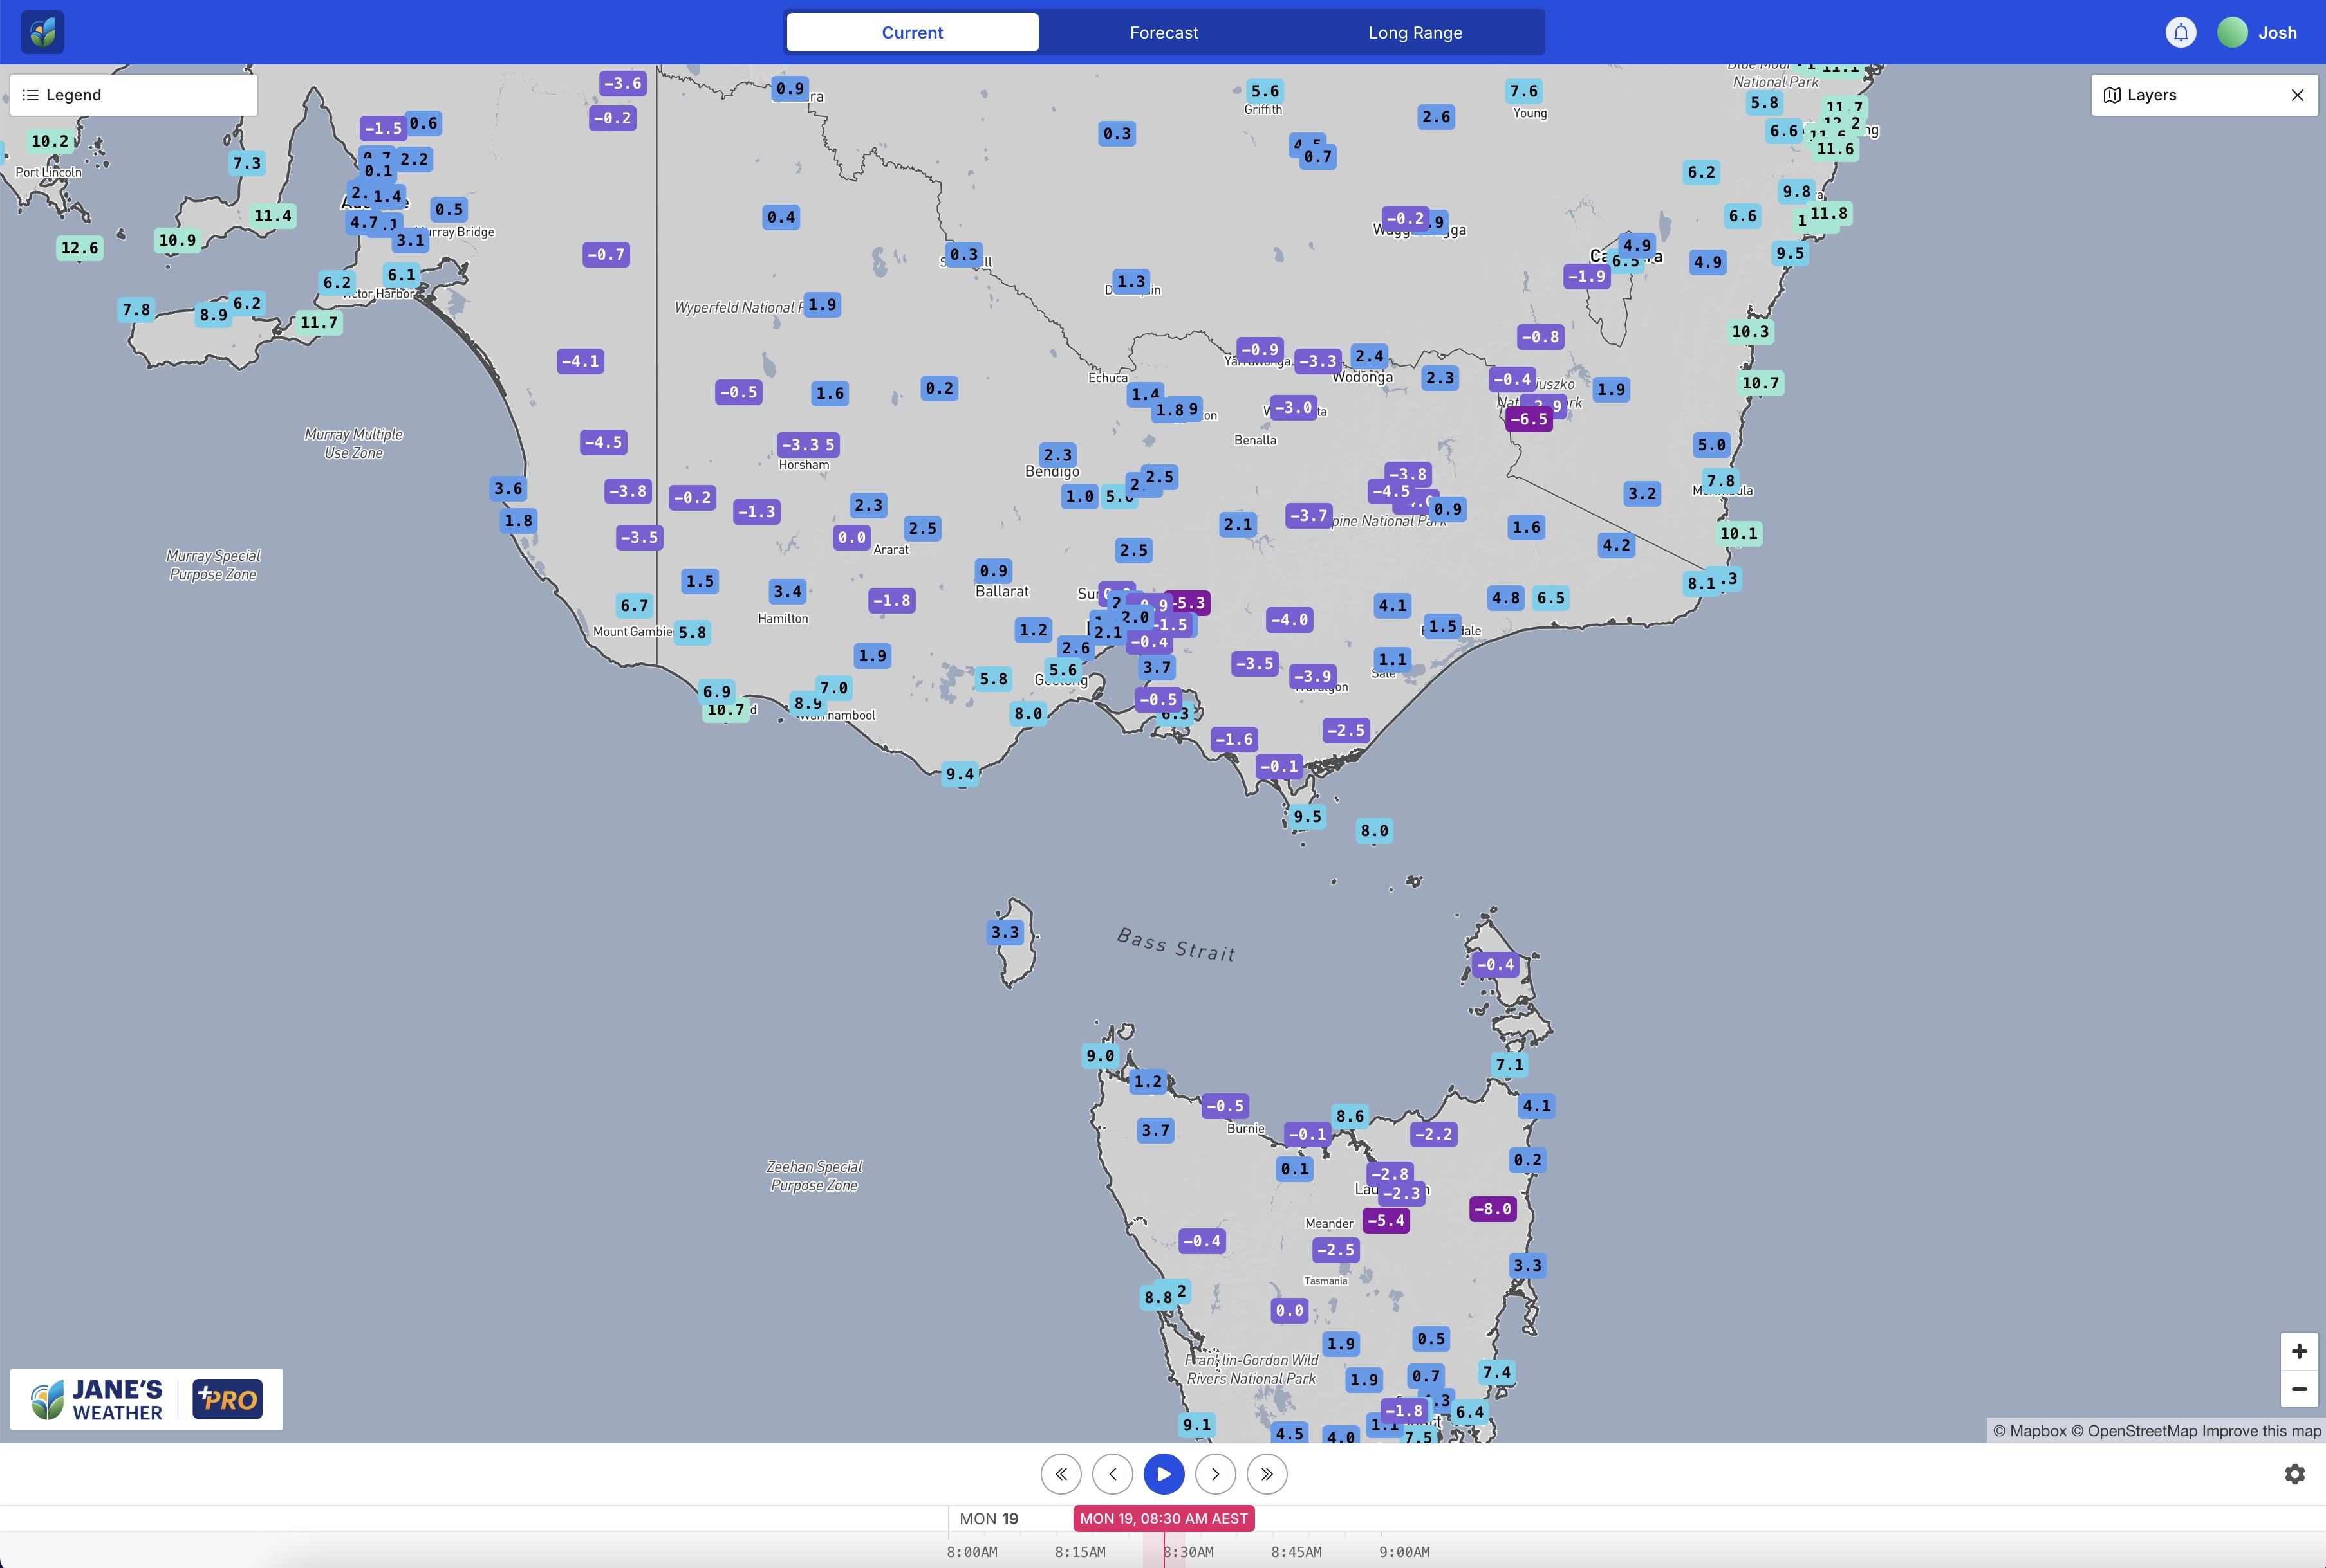This screenshot has height=1568, width=2326.
Task: Click the Jane's Weather app logo
Action: click(42, 32)
